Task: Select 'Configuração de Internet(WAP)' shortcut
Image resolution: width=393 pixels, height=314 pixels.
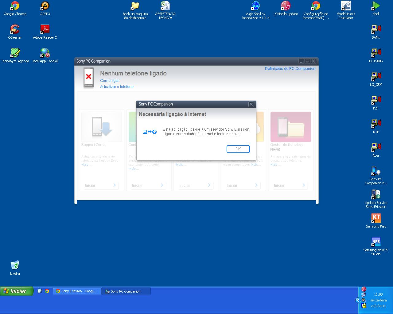Action: [316, 10]
